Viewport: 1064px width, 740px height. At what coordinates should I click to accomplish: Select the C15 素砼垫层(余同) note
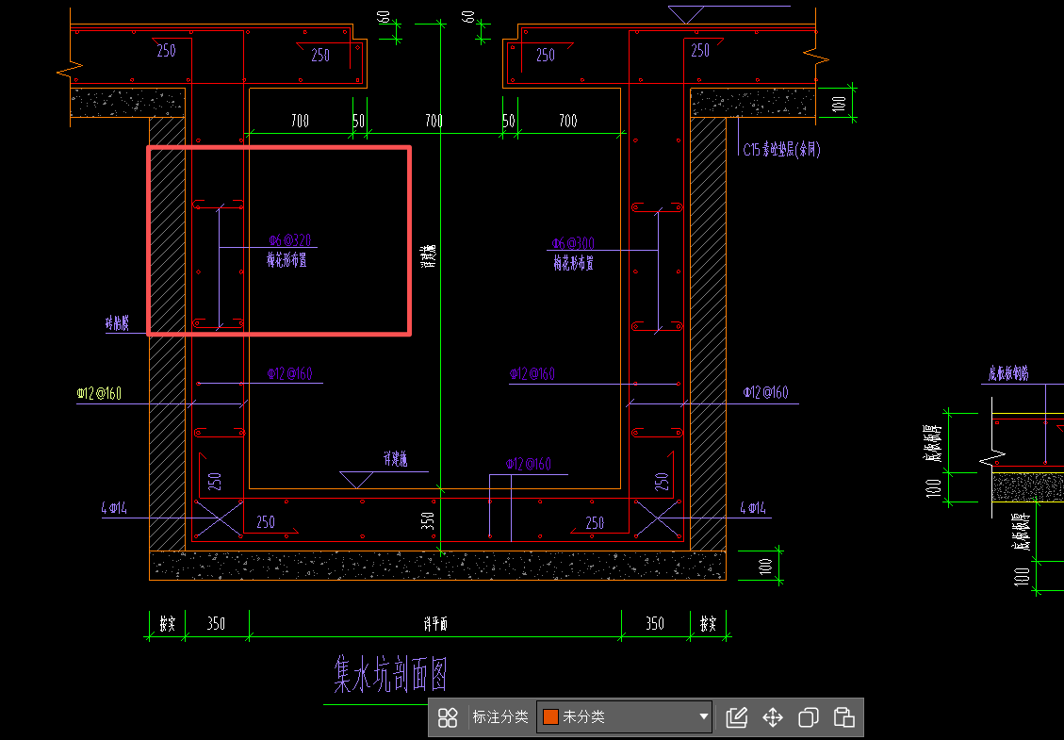coord(781,149)
